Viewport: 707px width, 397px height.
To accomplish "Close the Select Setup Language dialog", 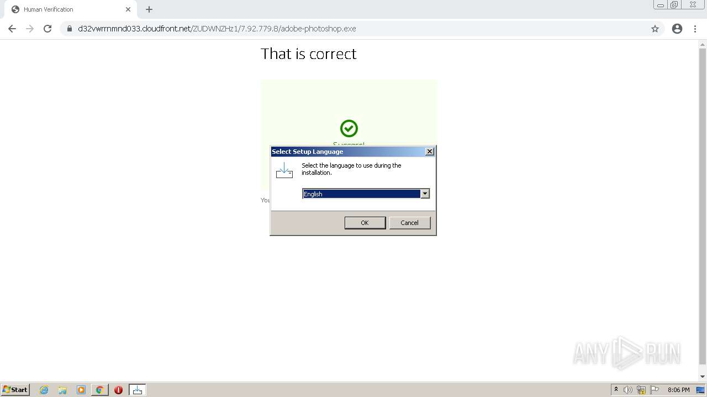I will pos(430,152).
